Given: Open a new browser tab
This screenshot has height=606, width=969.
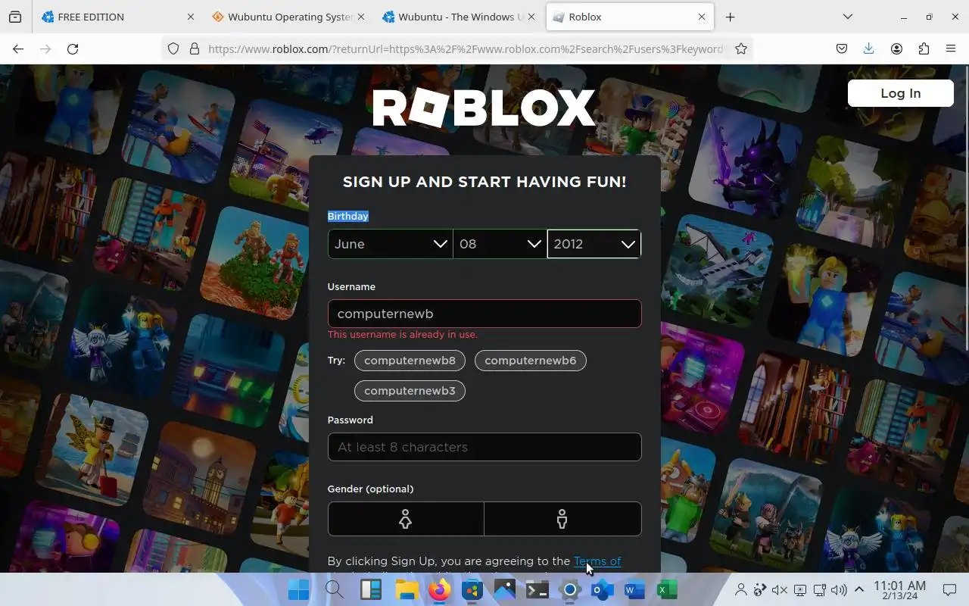Looking at the screenshot, I should (730, 17).
